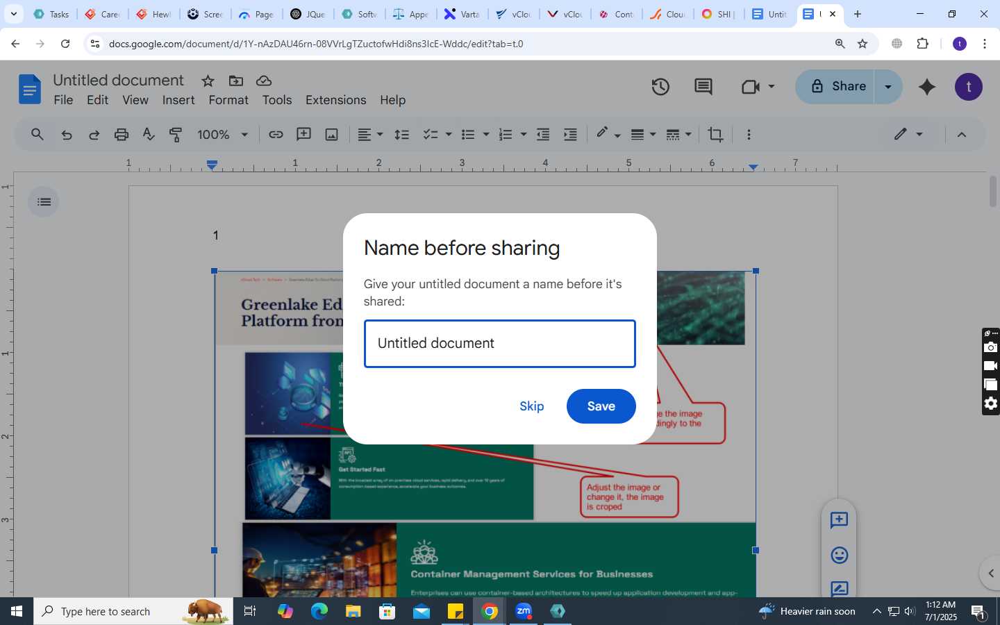Reload the browser page
Viewport: 1000px width, 625px height.
65,44
